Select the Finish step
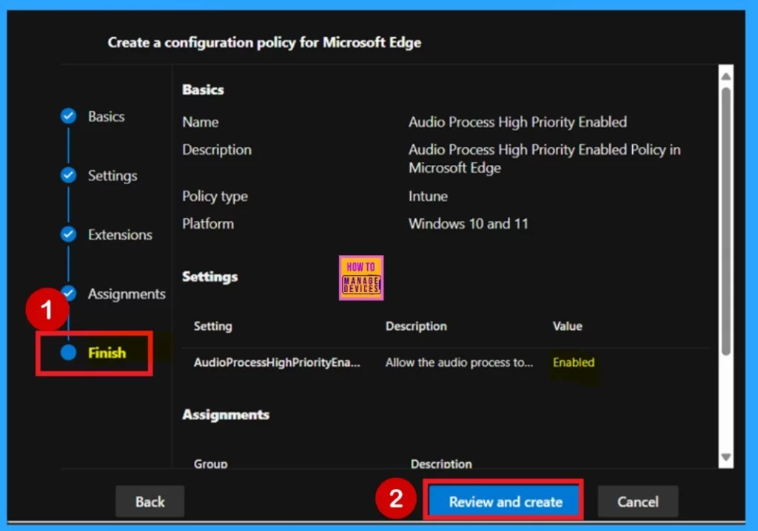Viewport: 758px width, 531px height. [107, 353]
